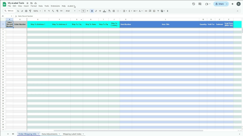243x136 pixels.
Task: Open the eLabel menu
Action: pyautogui.click(x=70, y=6)
